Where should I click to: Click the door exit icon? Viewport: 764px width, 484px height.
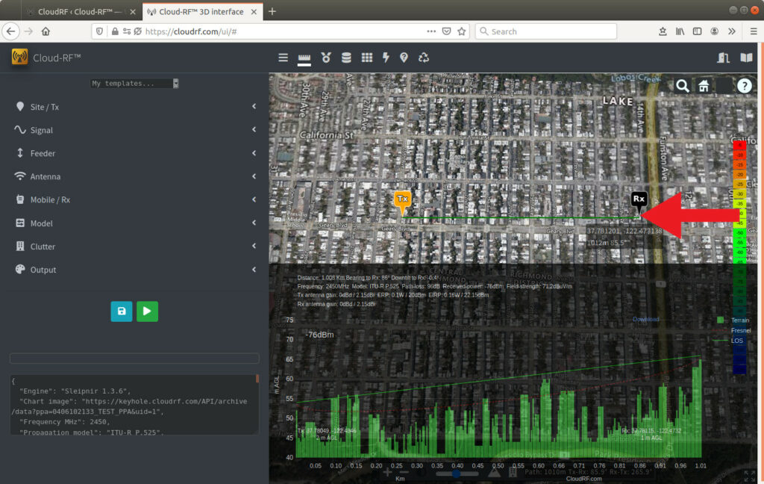723,58
